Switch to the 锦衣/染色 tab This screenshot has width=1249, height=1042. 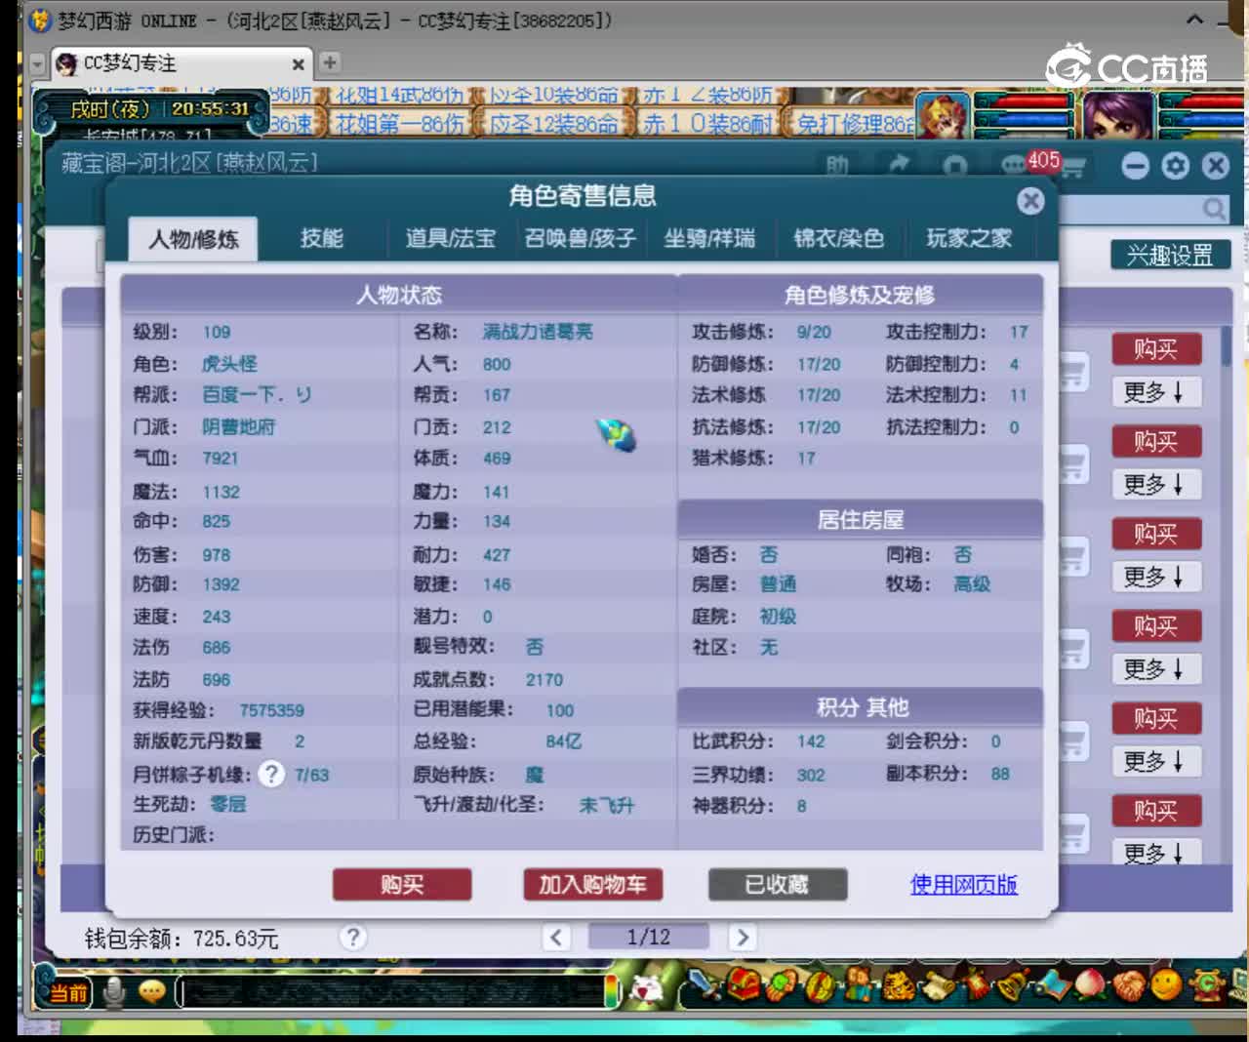(838, 238)
